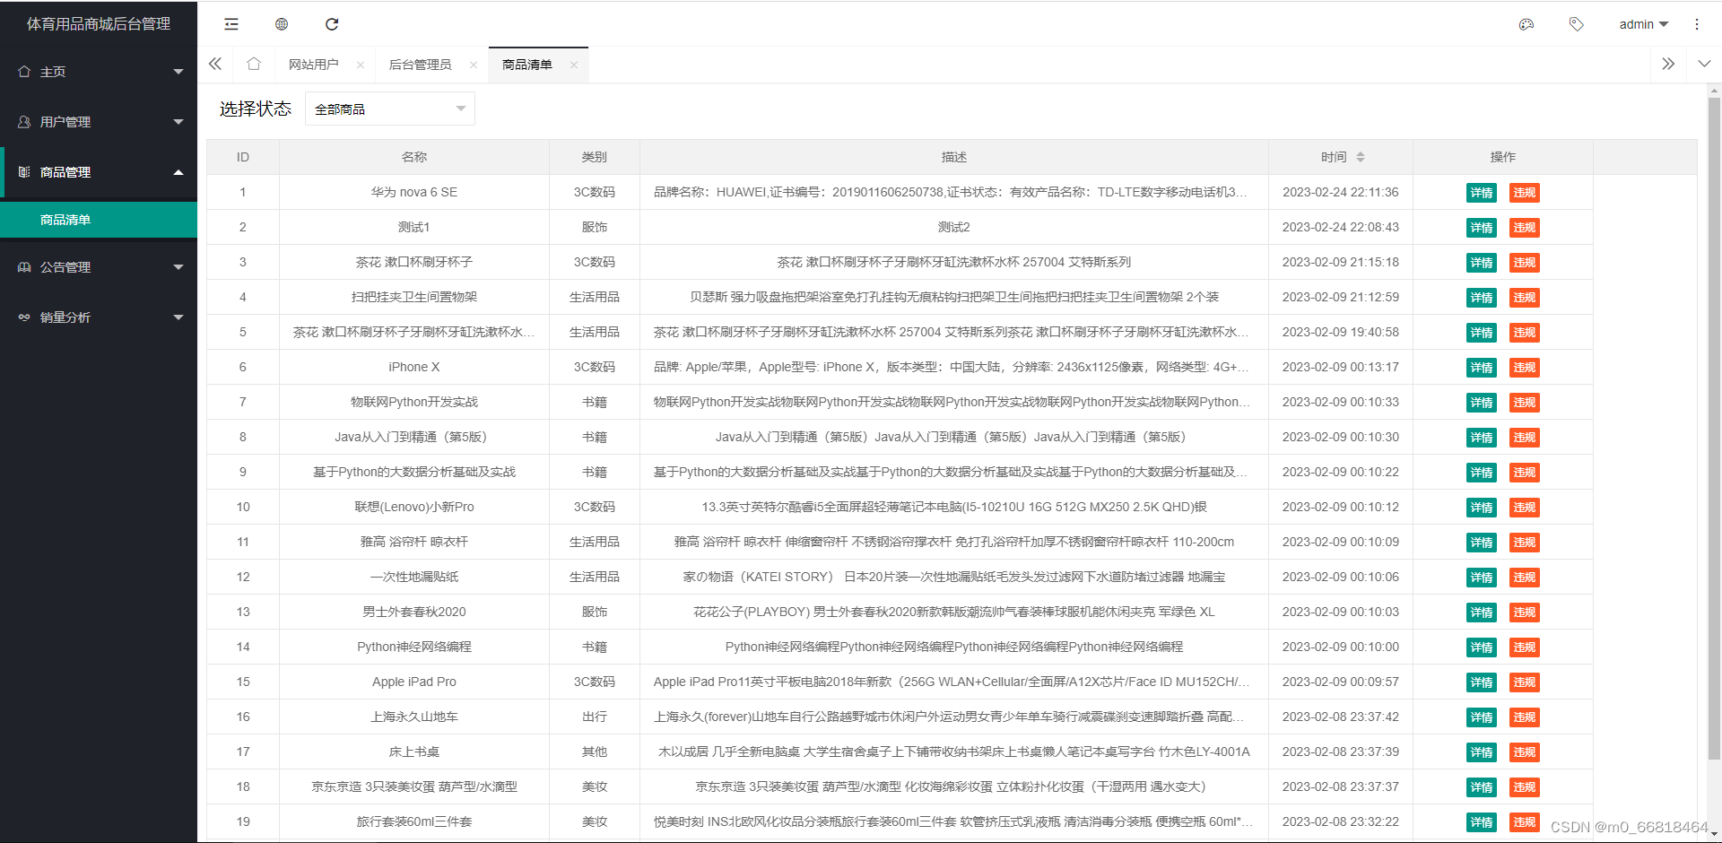Open the website globe icon

[x=282, y=24]
